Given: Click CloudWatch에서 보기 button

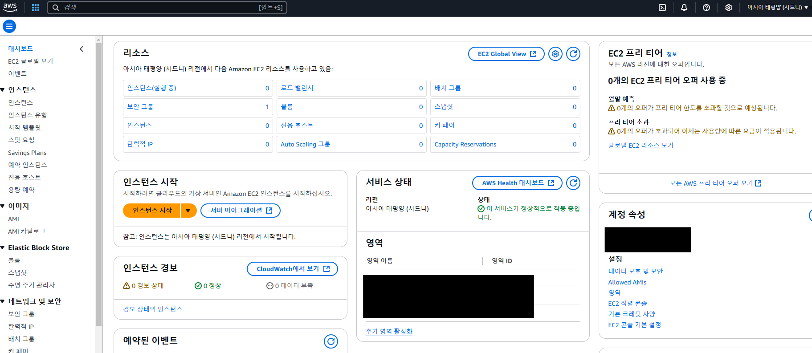Looking at the screenshot, I should pos(293,269).
